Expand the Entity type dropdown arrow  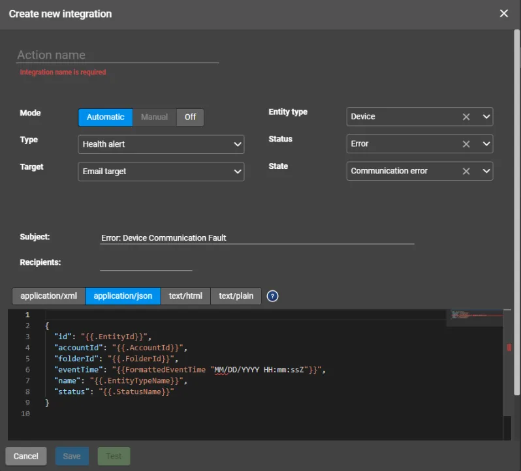[486, 117]
